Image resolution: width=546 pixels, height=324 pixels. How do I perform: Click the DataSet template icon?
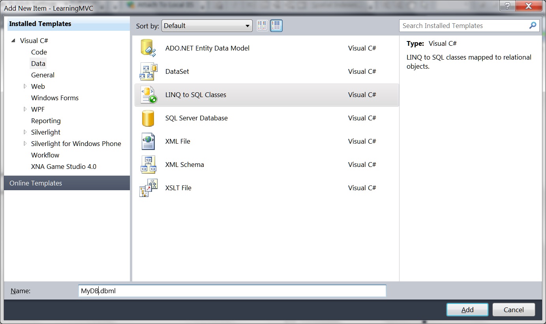click(x=148, y=71)
